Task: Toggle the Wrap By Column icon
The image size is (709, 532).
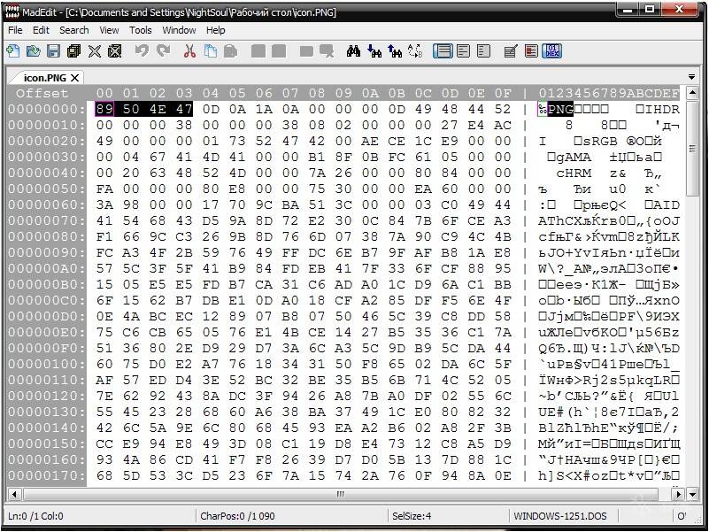Action: tap(484, 51)
